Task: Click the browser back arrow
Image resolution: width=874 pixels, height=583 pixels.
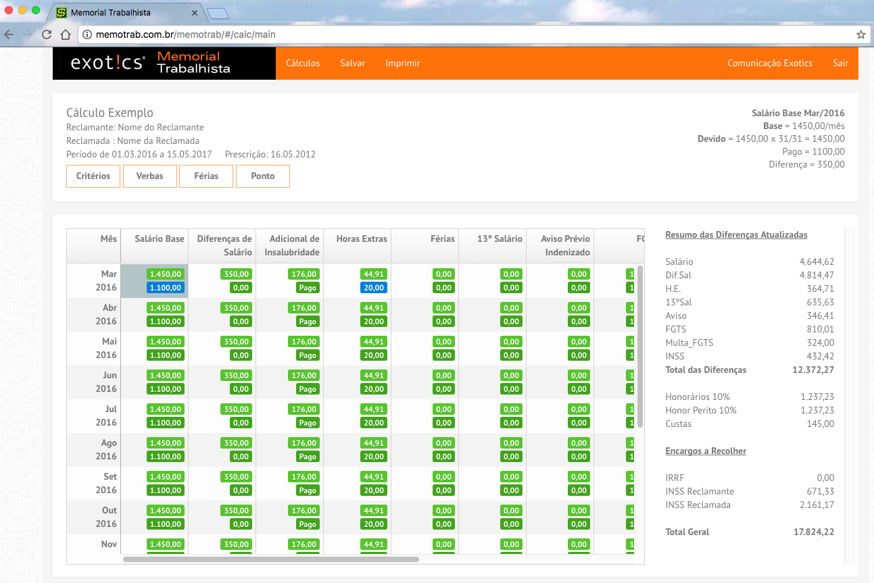Action: tap(8, 34)
